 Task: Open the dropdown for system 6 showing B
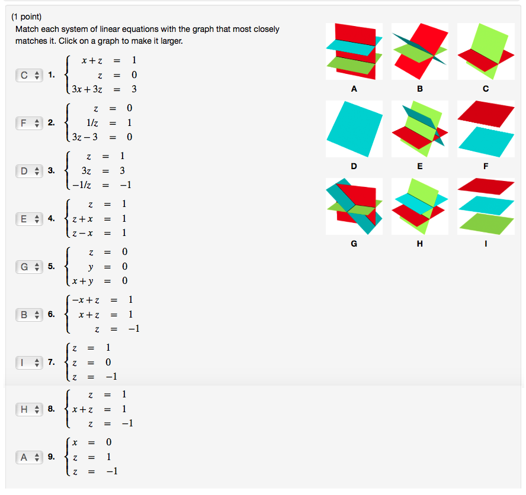click(x=29, y=315)
